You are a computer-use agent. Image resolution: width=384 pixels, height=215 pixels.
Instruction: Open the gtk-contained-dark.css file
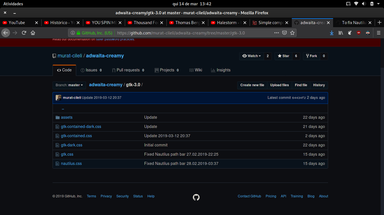pos(81,127)
